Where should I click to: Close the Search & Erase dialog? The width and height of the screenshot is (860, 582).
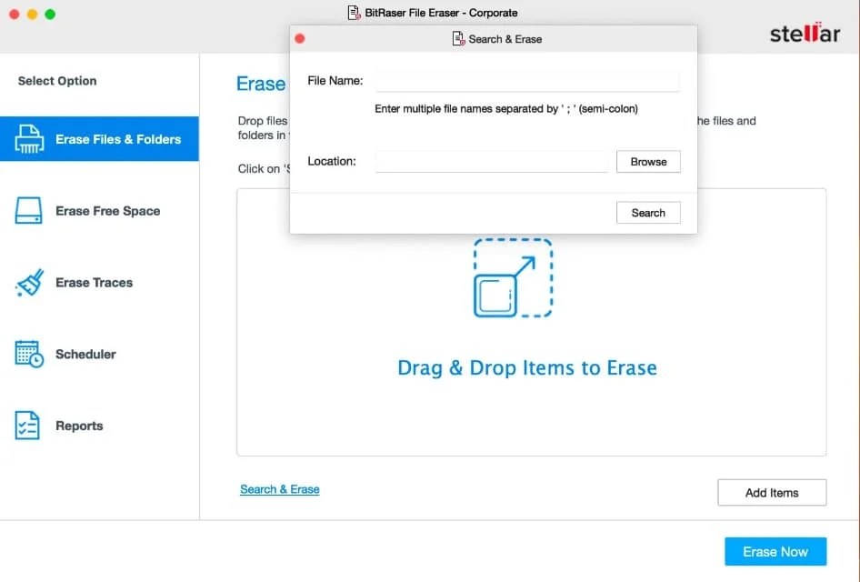299,38
